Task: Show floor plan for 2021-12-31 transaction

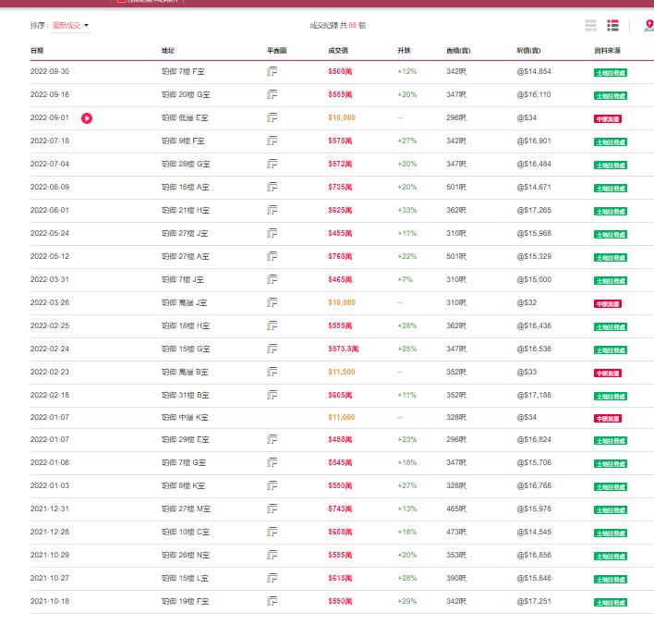Action: [272, 509]
